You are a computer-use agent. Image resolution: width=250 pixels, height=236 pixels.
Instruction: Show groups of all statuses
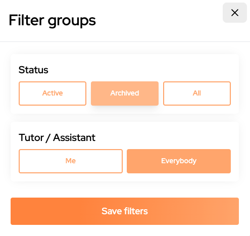(x=197, y=93)
